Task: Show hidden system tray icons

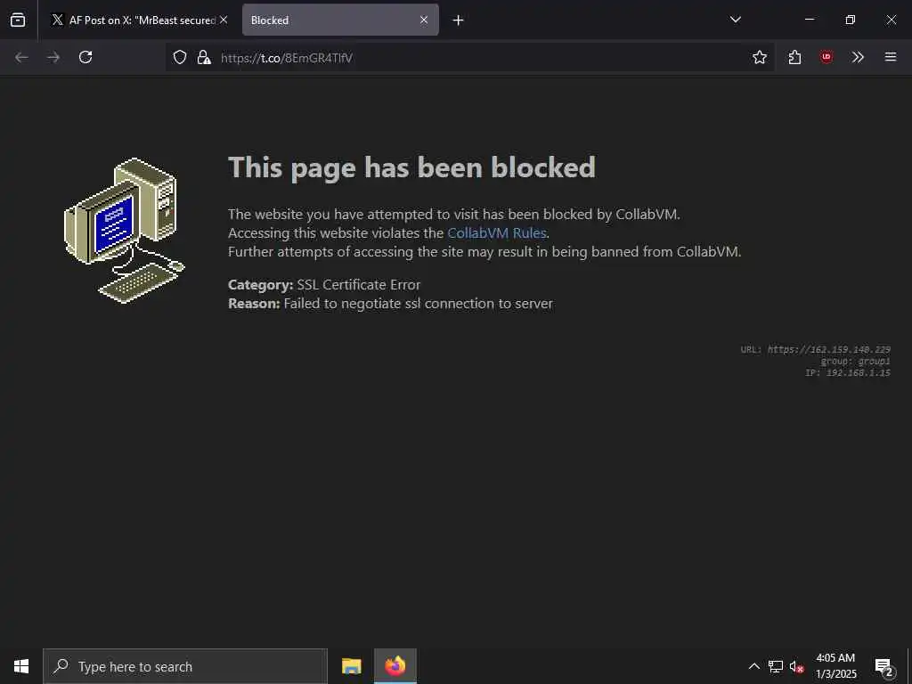Action: [753, 666]
